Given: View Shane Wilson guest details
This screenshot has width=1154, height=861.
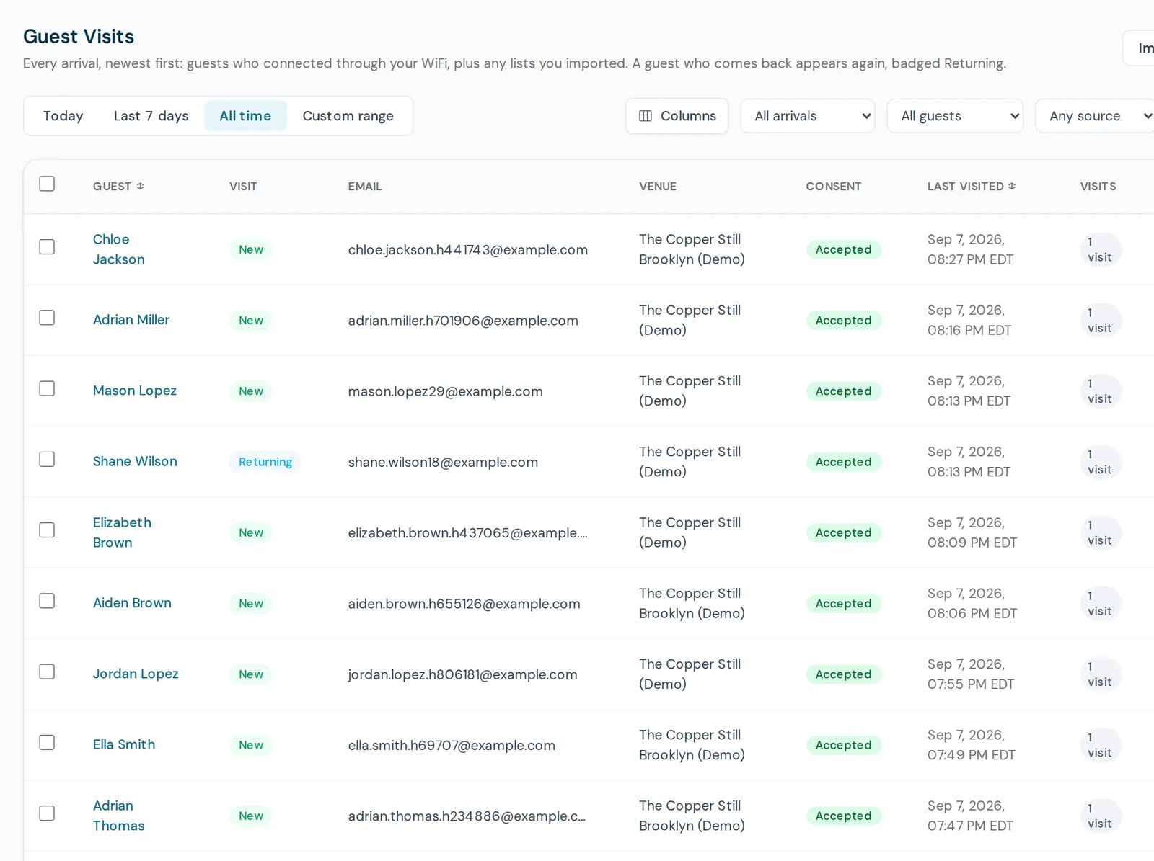Looking at the screenshot, I should click(135, 461).
